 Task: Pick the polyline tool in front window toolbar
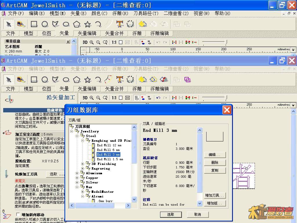point(55,80)
